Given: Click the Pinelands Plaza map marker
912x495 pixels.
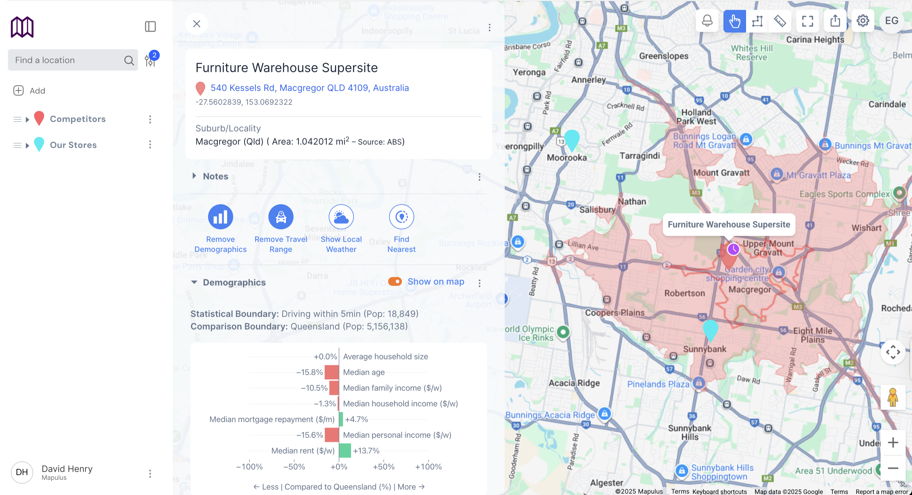Looking at the screenshot, I should [x=699, y=383].
